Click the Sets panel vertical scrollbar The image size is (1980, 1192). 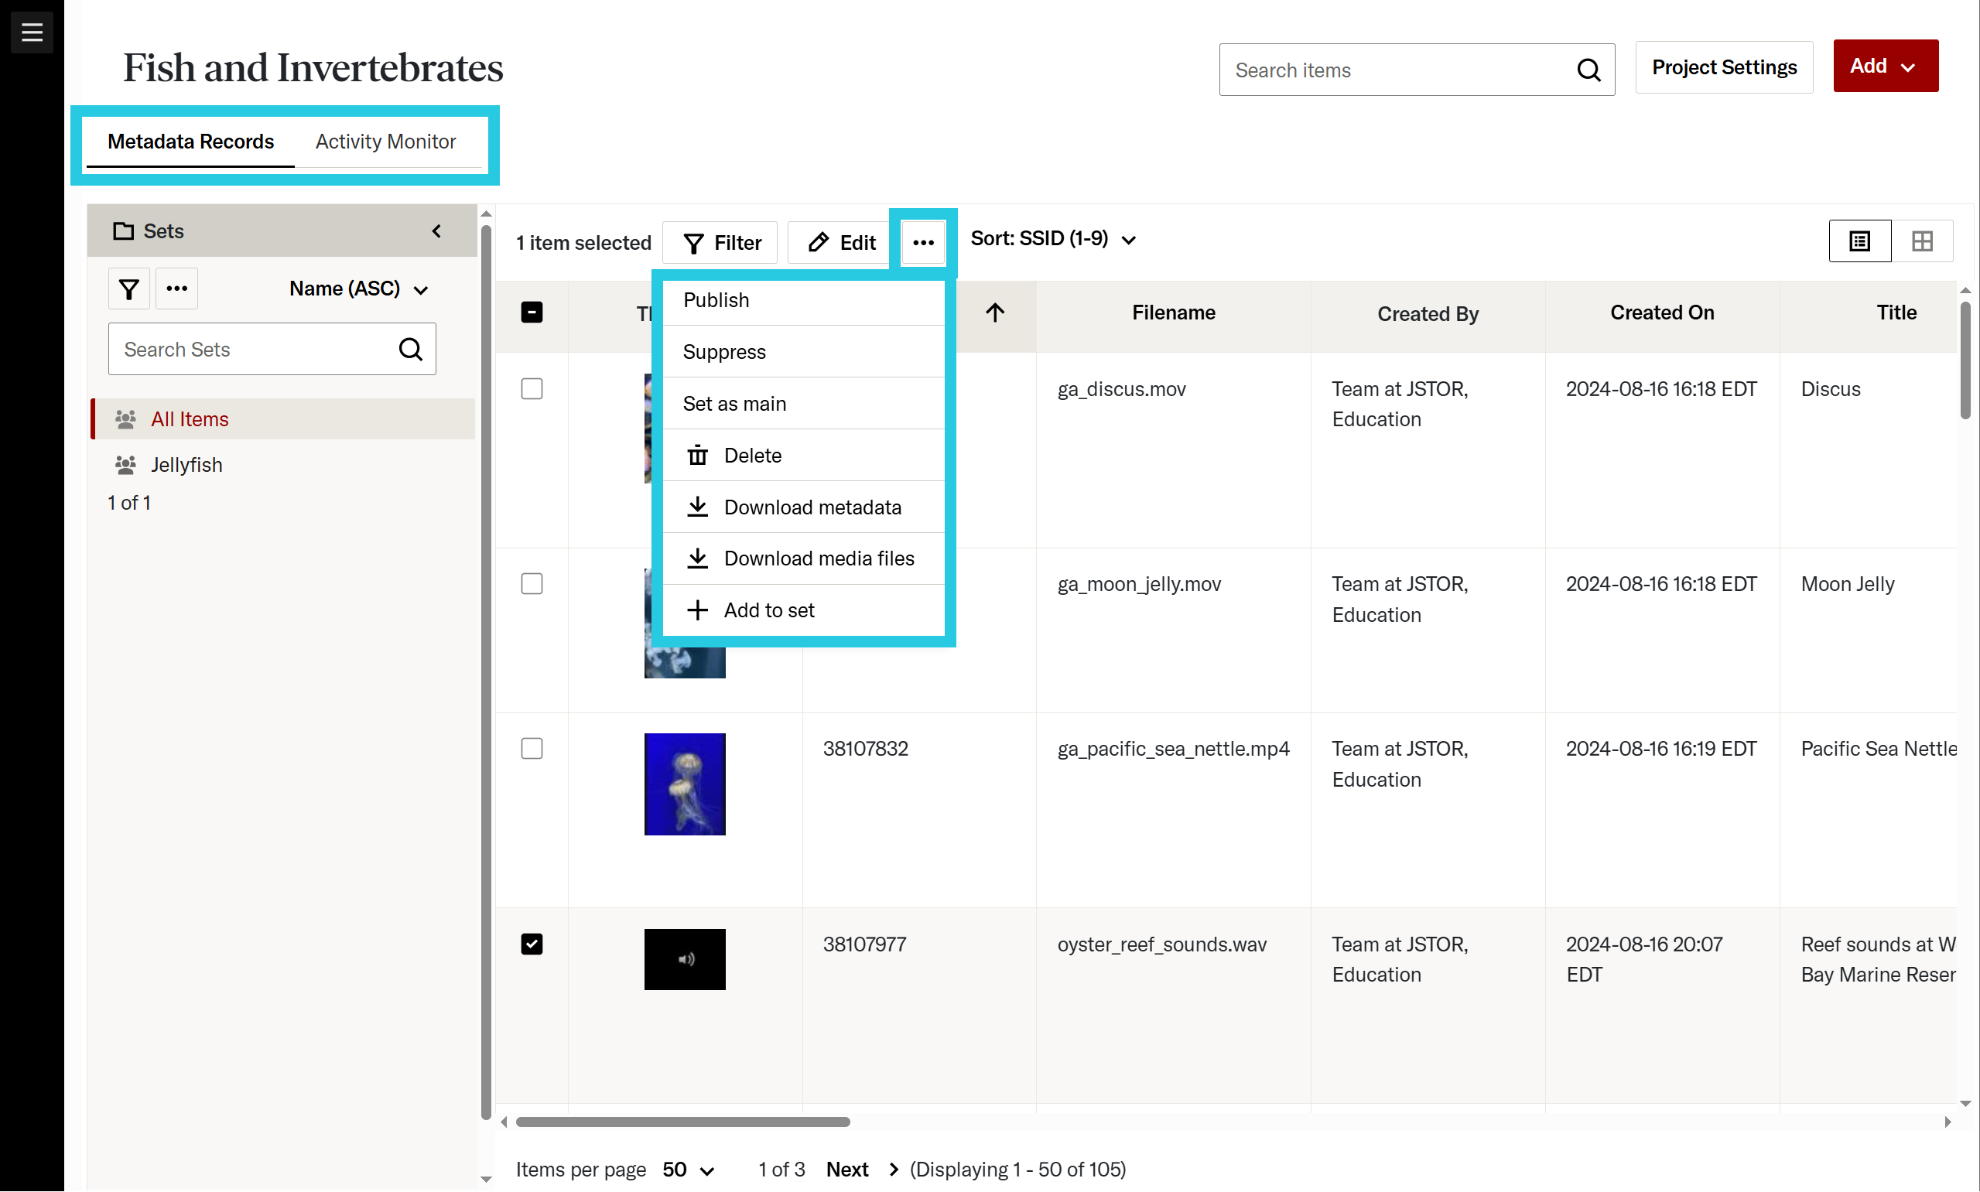tap(485, 671)
